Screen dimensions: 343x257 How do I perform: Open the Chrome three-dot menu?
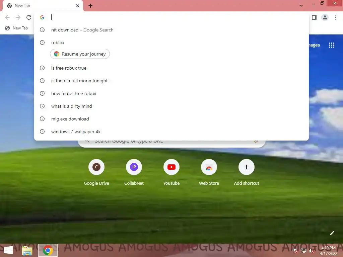336,17
